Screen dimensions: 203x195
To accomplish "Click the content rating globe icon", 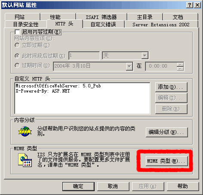I will 25,131.
